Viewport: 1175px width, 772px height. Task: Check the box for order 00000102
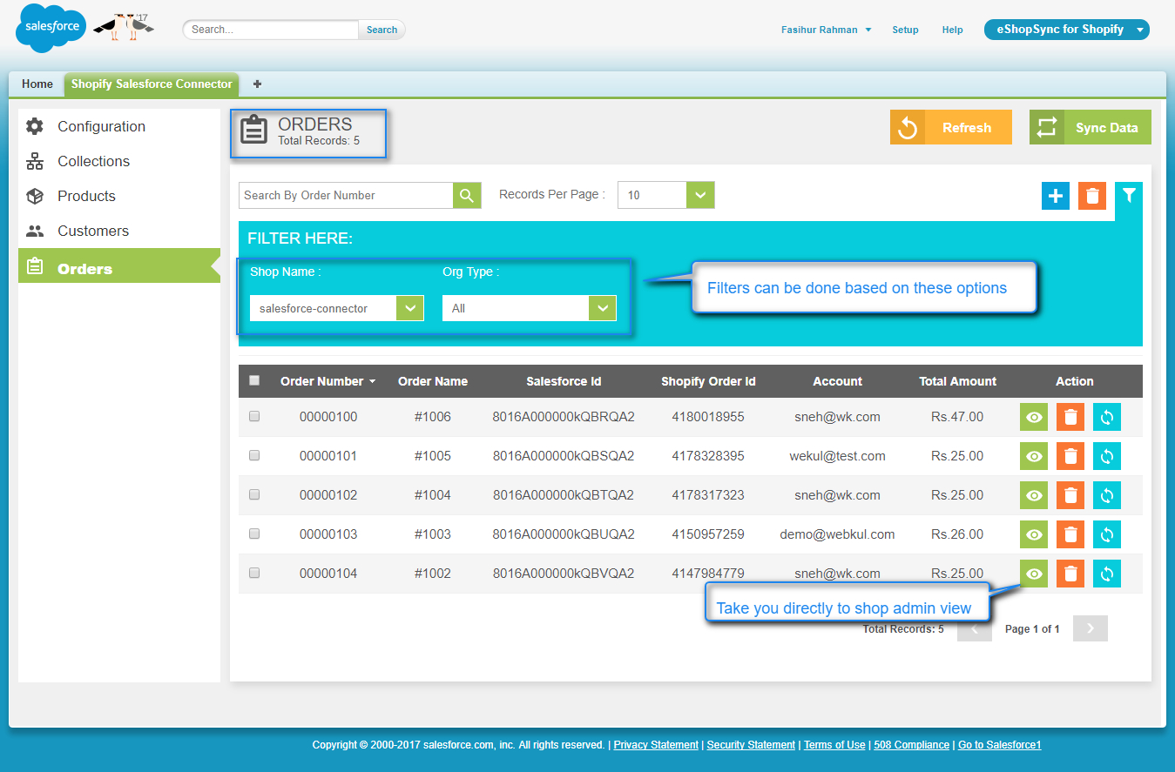[x=254, y=494]
